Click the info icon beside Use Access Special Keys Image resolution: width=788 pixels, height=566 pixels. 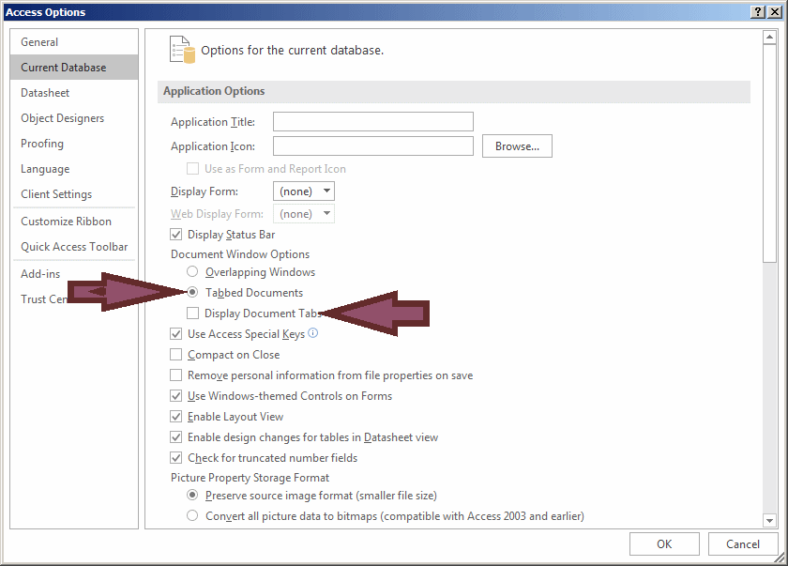coord(311,333)
